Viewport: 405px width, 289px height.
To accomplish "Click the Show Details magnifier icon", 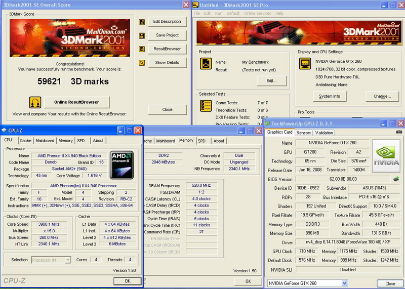I will click(x=142, y=63).
